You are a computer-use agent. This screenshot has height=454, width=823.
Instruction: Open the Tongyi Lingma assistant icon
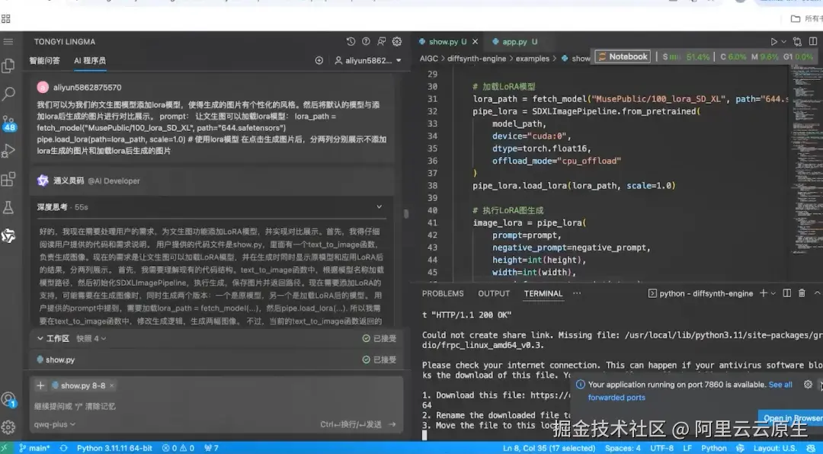pos(9,236)
